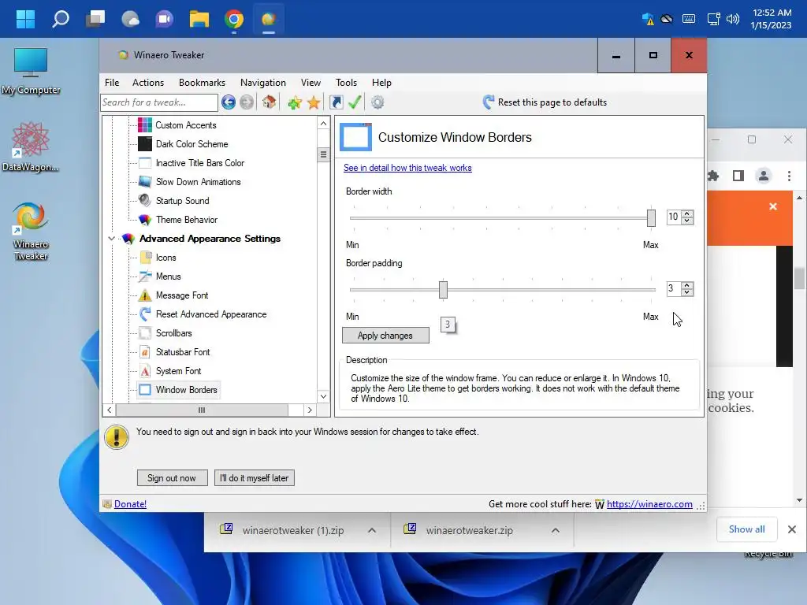Open the Bookmarks menu
Viewport: 807px width, 605px height.
click(x=202, y=82)
